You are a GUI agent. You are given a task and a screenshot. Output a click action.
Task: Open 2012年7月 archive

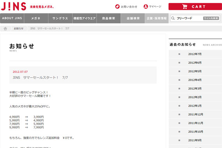[195, 54]
